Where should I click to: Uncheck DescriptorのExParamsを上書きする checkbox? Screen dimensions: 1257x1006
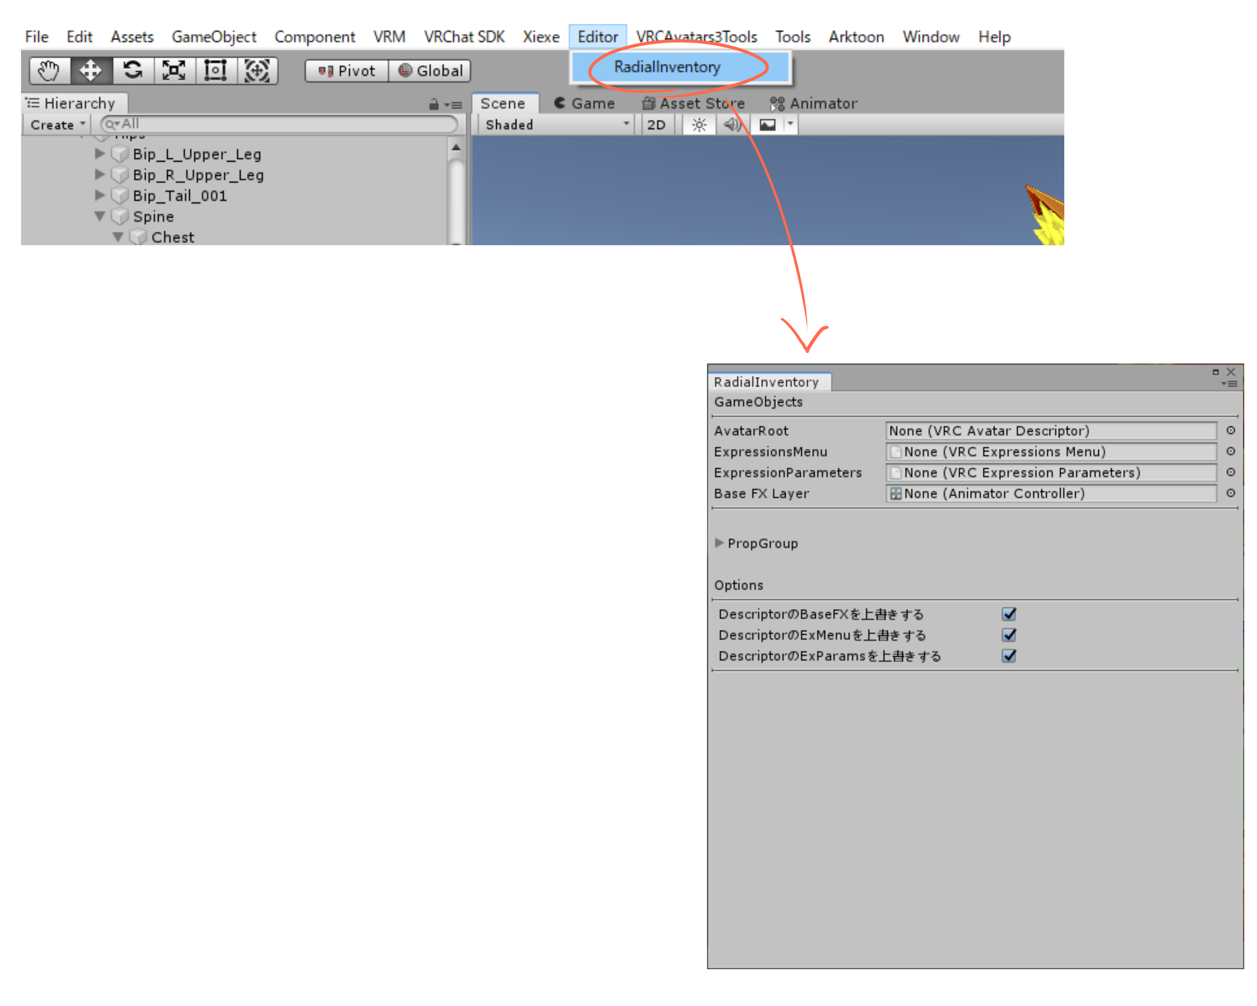[1009, 656]
